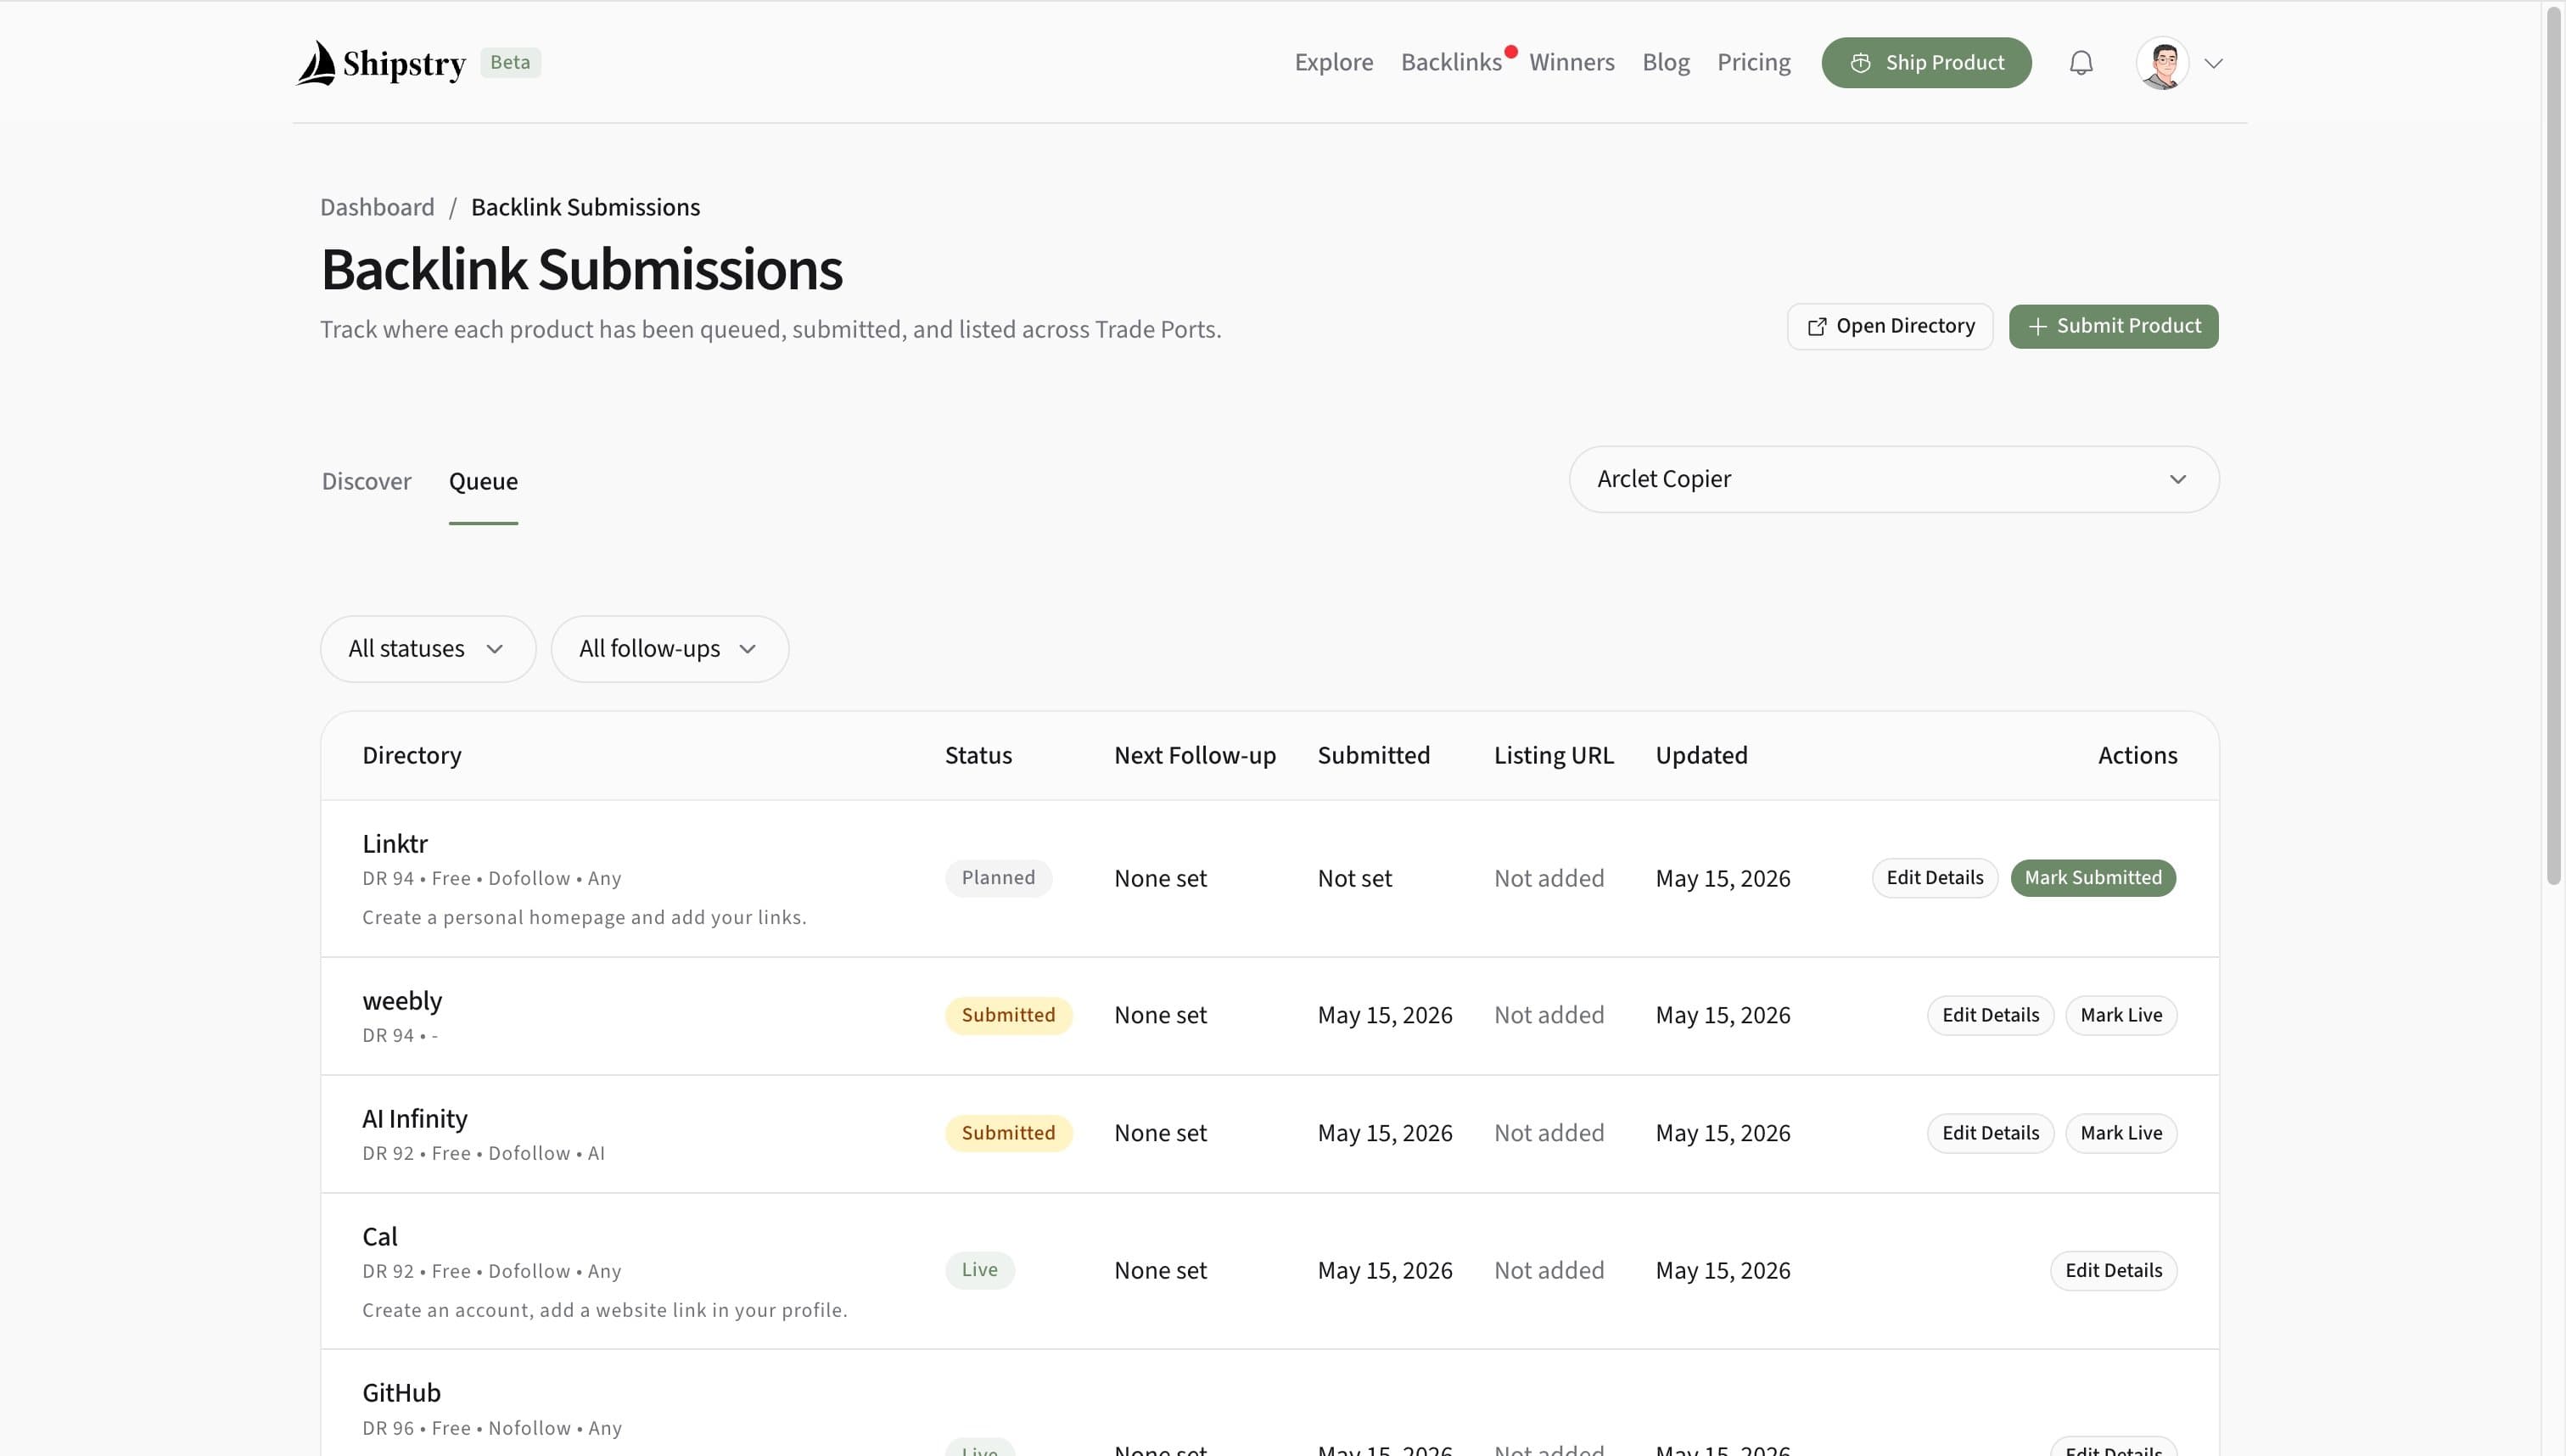This screenshot has height=1456, width=2566.
Task: Open the Arclet Copier product dropdown
Action: [x=1893, y=479]
